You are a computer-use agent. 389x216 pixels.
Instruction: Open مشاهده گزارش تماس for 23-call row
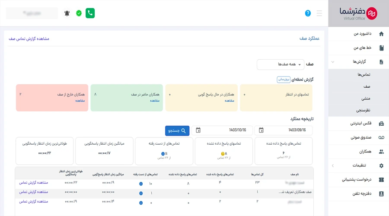tap(33, 183)
